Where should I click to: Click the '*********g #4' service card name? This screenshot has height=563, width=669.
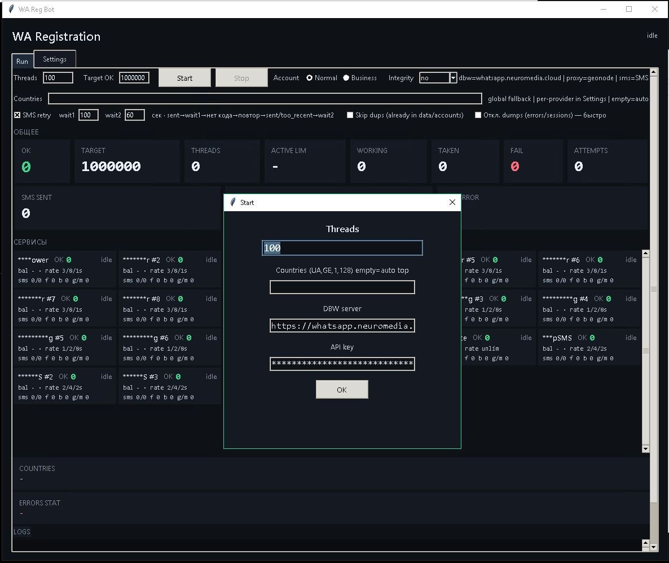[x=565, y=299]
